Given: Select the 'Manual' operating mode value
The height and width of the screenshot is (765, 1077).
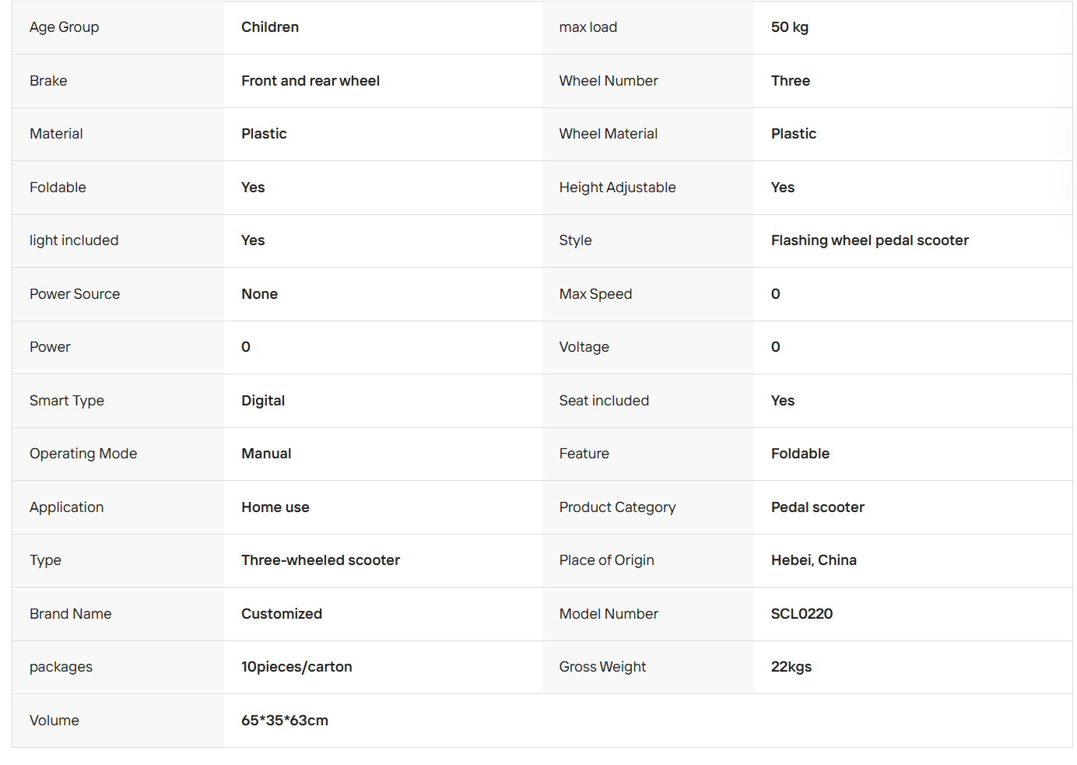Looking at the screenshot, I should pos(265,454).
